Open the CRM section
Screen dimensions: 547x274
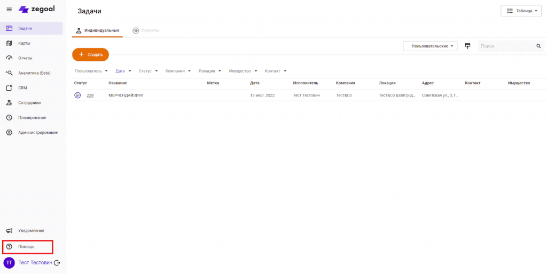22,88
